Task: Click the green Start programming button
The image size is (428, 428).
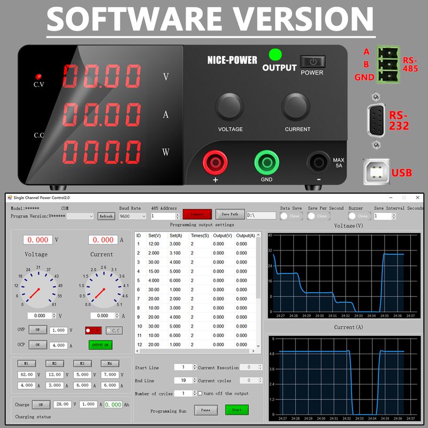Action: pyautogui.click(x=236, y=410)
